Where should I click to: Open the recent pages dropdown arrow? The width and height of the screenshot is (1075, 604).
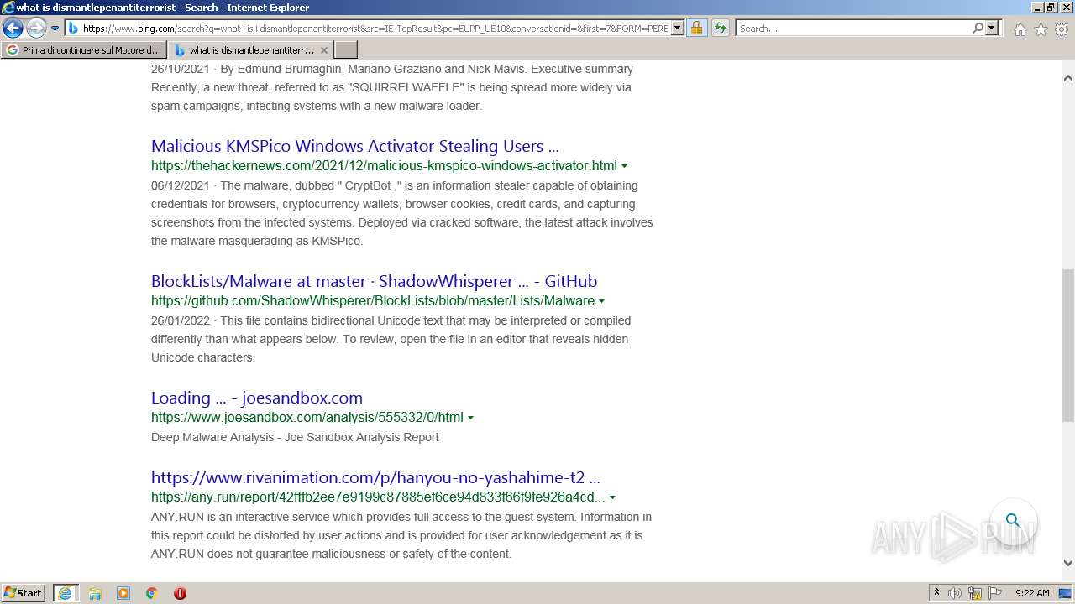pos(55,29)
